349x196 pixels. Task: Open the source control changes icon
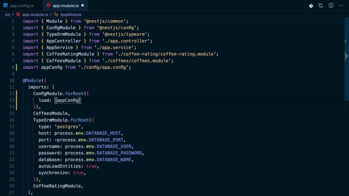(x=311, y=6)
